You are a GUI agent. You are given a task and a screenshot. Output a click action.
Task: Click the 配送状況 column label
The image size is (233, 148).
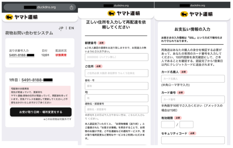[61, 51]
